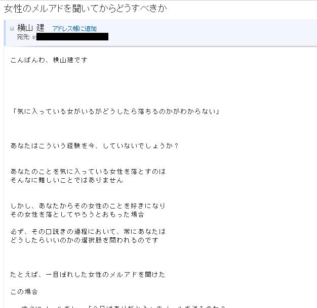Click the アドレス帳に追加 link

74,29
